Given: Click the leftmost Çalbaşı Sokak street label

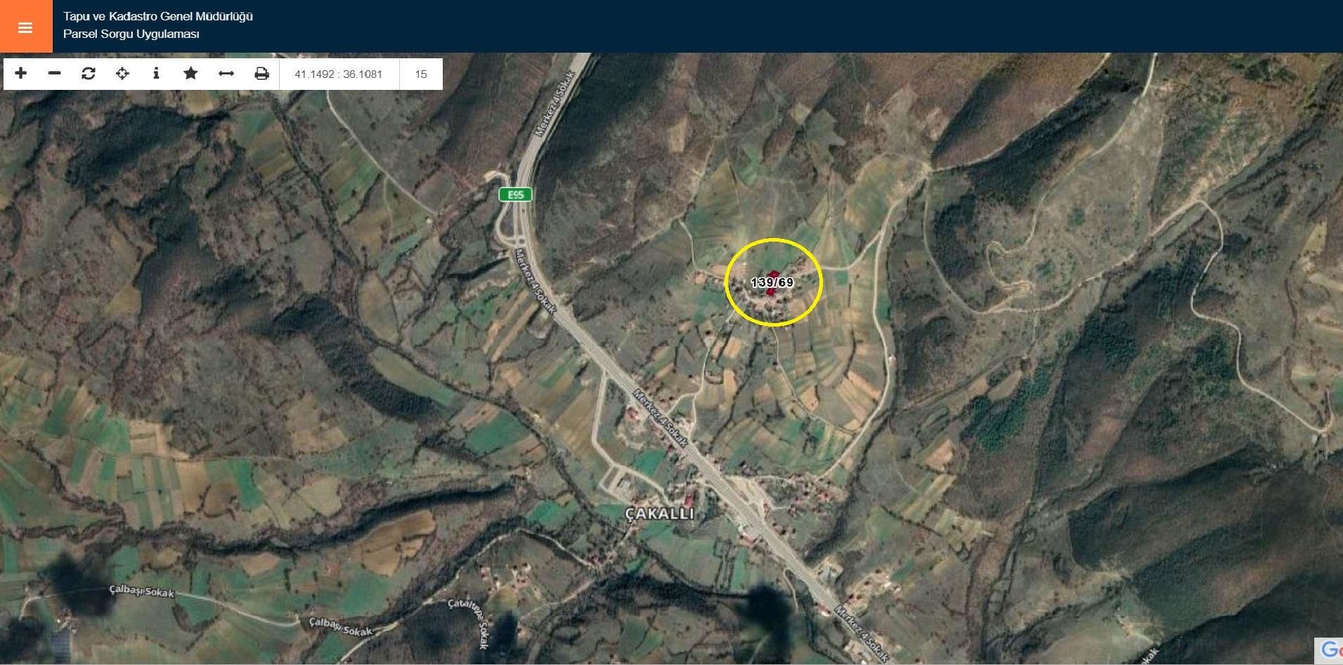Looking at the screenshot, I should (x=142, y=591).
